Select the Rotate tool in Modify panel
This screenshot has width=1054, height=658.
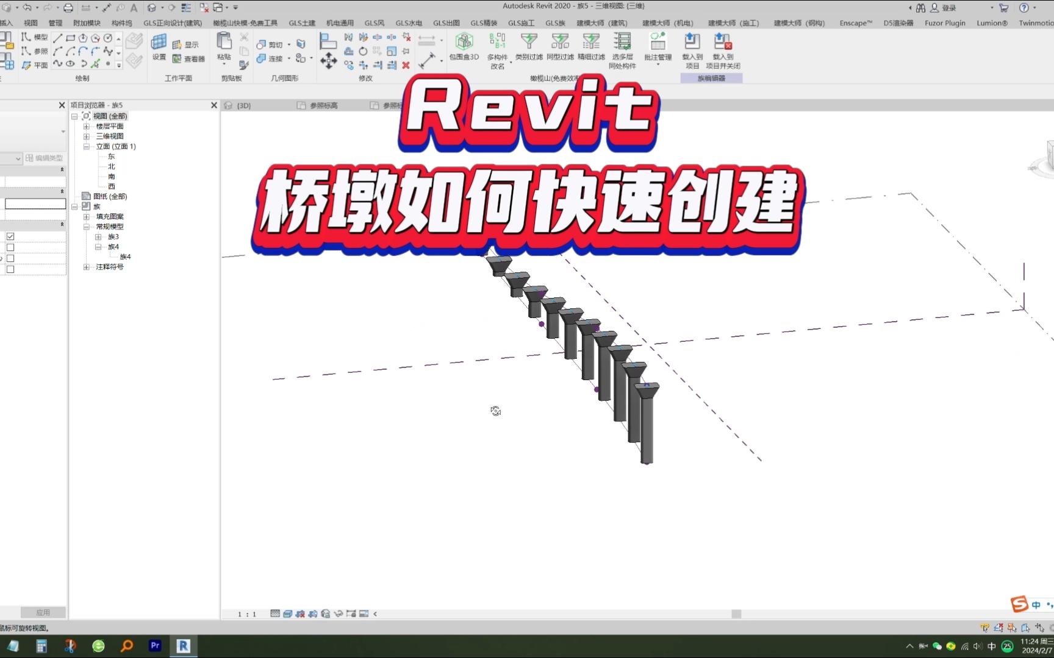point(363,51)
